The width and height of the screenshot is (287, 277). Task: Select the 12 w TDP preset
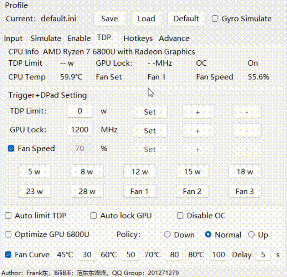coord(140,172)
